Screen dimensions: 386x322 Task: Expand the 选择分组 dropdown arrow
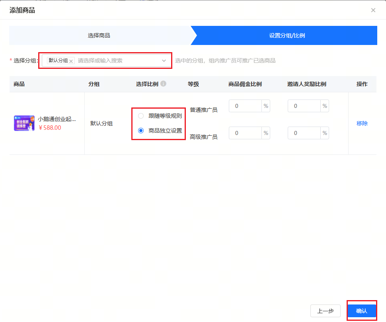(x=164, y=60)
